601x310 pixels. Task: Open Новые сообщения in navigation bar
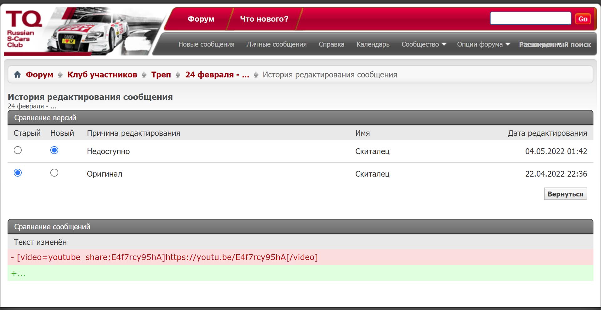click(x=206, y=44)
